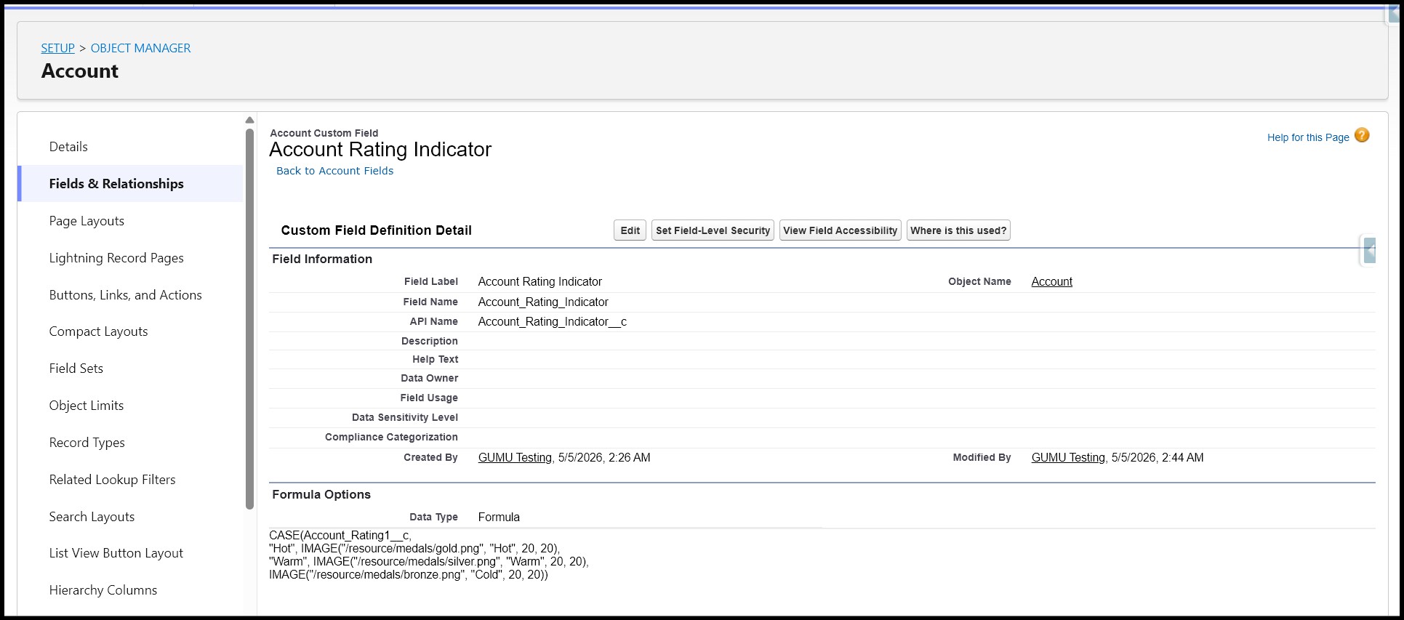Click the Field Name value Account_Rating_Indicator
Image resolution: width=1404 pixels, height=620 pixels.
[x=543, y=302]
